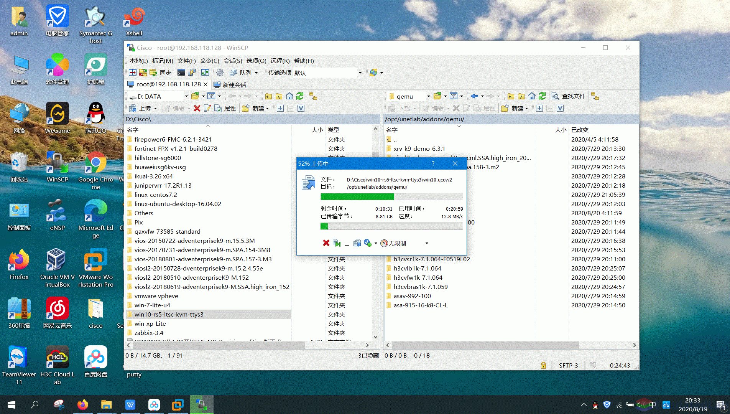
Task: Go to local home directory icon
Action: click(289, 96)
